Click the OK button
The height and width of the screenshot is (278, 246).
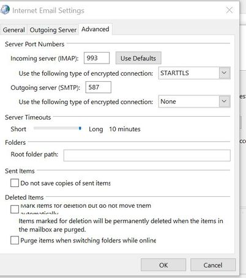click(163, 265)
